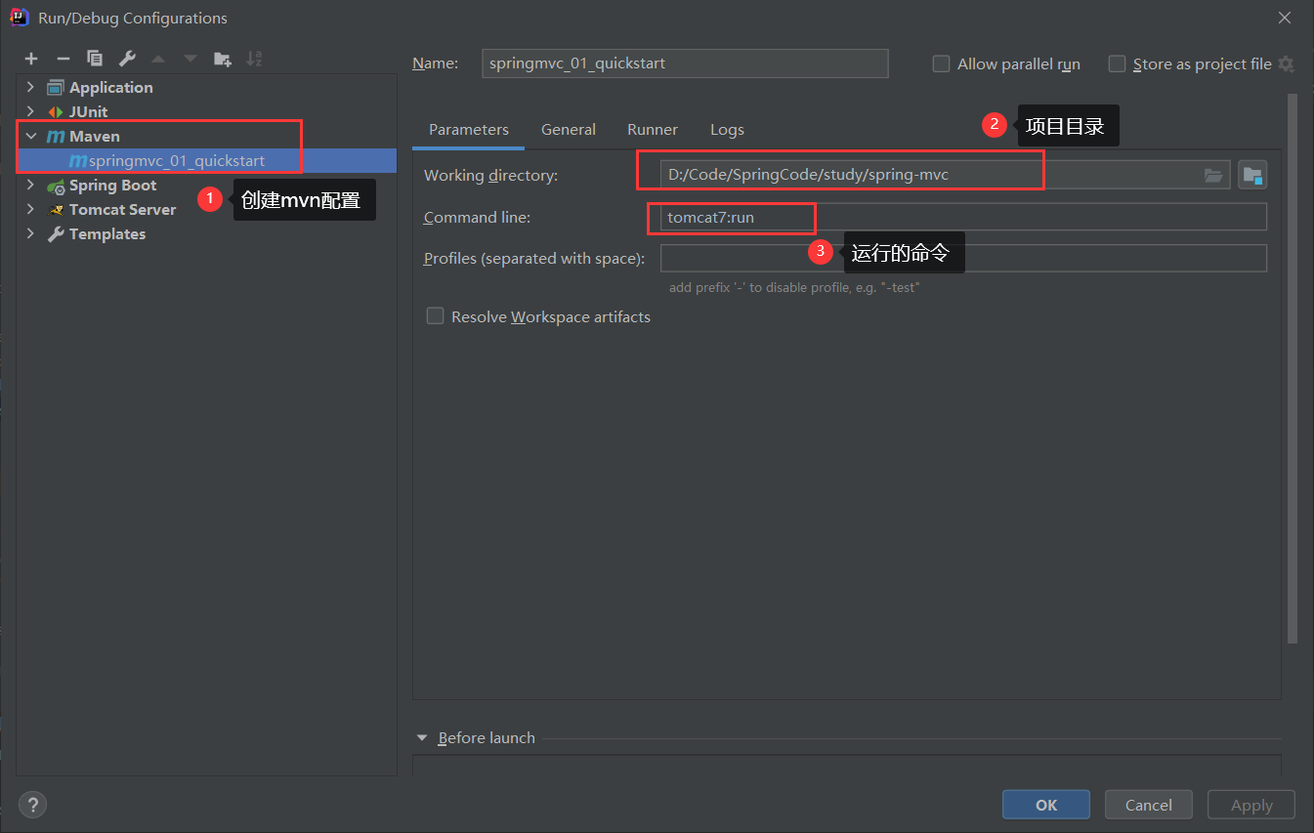Click the IntelliJ logo in title bar
This screenshot has height=833, width=1314.
19,17
